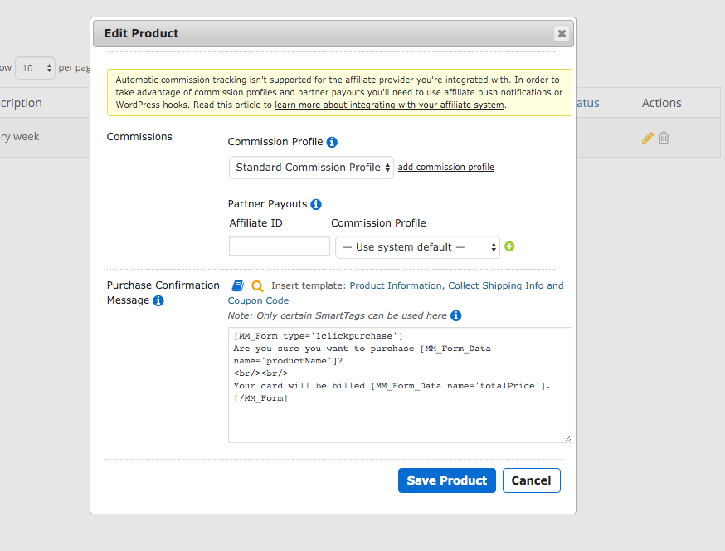Viewport: 725px width, 551px height.
Task: Click the trash delete icon under Actions
Action: tap(664, 138)
